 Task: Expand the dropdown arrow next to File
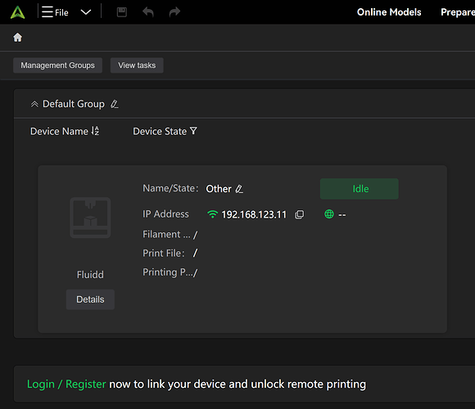(86, 12)
